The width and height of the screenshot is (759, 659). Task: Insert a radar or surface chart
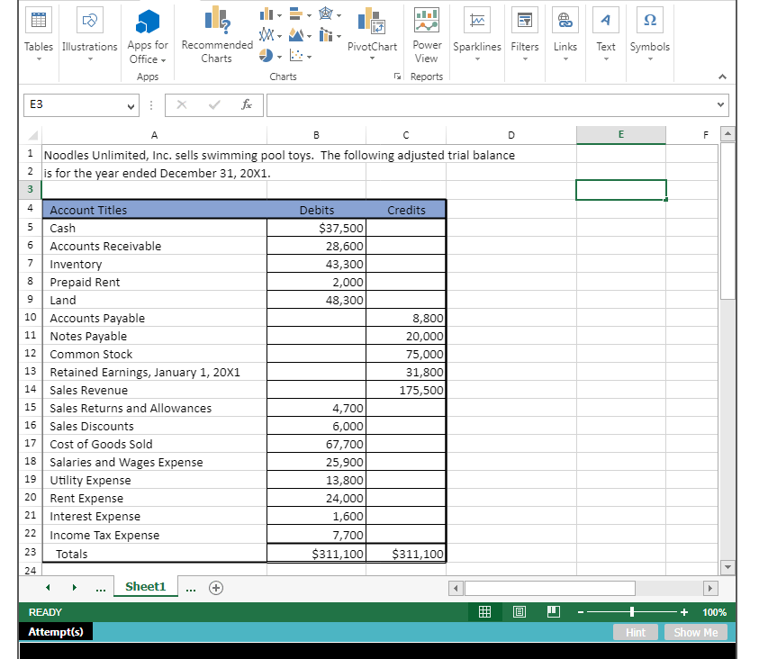point(326,14)
